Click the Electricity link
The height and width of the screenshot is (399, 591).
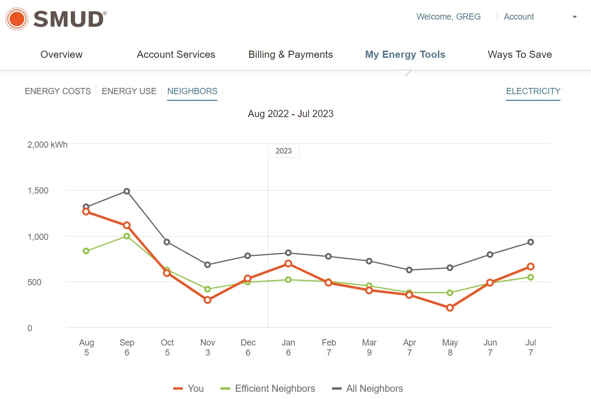coord(533,91)
